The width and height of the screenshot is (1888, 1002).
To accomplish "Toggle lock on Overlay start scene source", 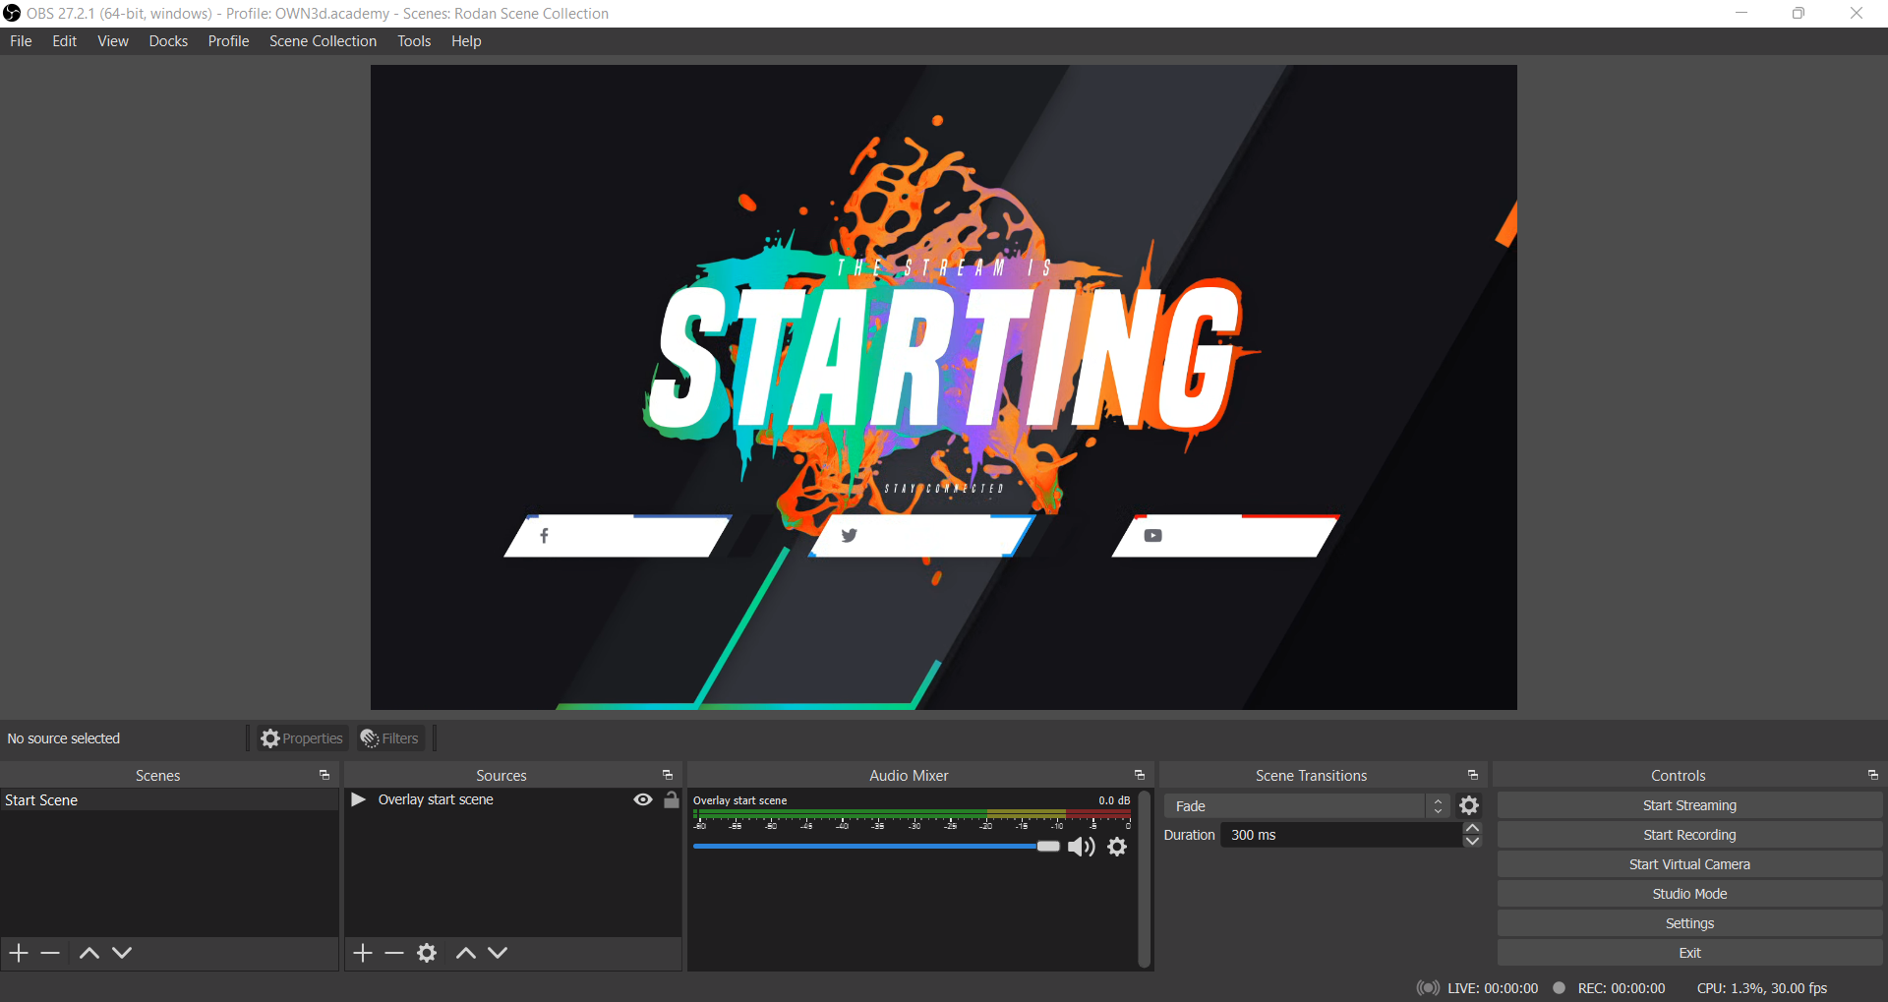I will click(x=672, y=800).
